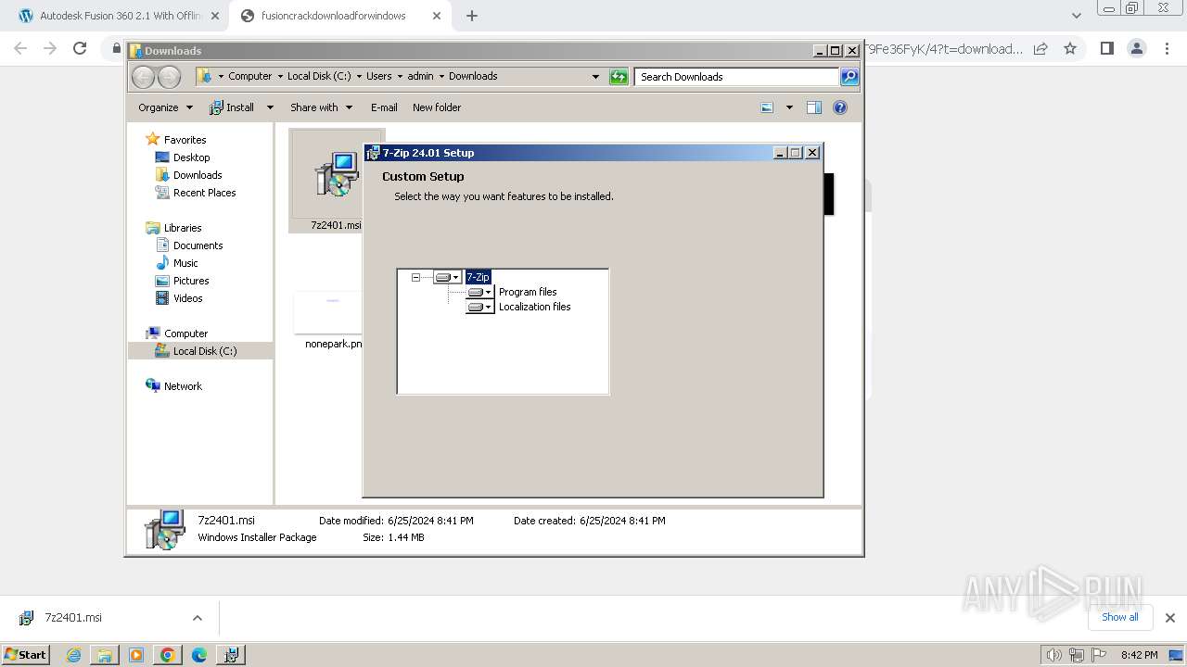This screenshot has width=1187, height=667.
Task: Collapse the 7-Zip feature tree node
Action: click(x=415, y=277)
